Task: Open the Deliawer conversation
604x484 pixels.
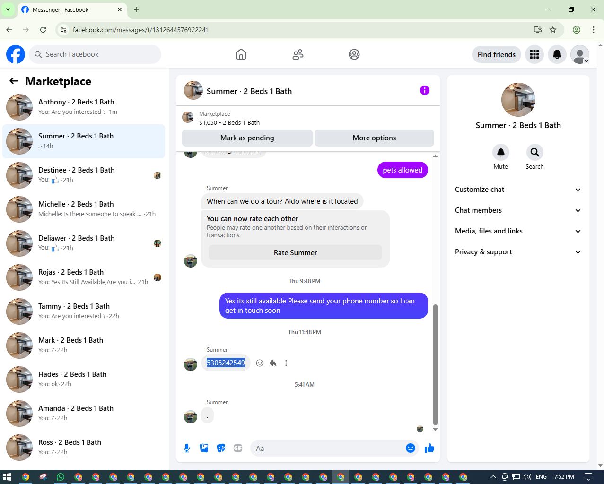Action: 84,243
